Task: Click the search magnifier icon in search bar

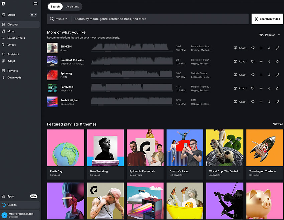Action: [x=52, y=19]
